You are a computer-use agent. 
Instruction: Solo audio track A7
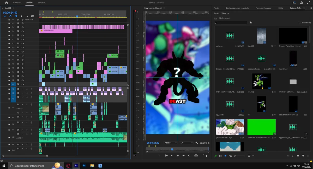click(x=27, y=130)
